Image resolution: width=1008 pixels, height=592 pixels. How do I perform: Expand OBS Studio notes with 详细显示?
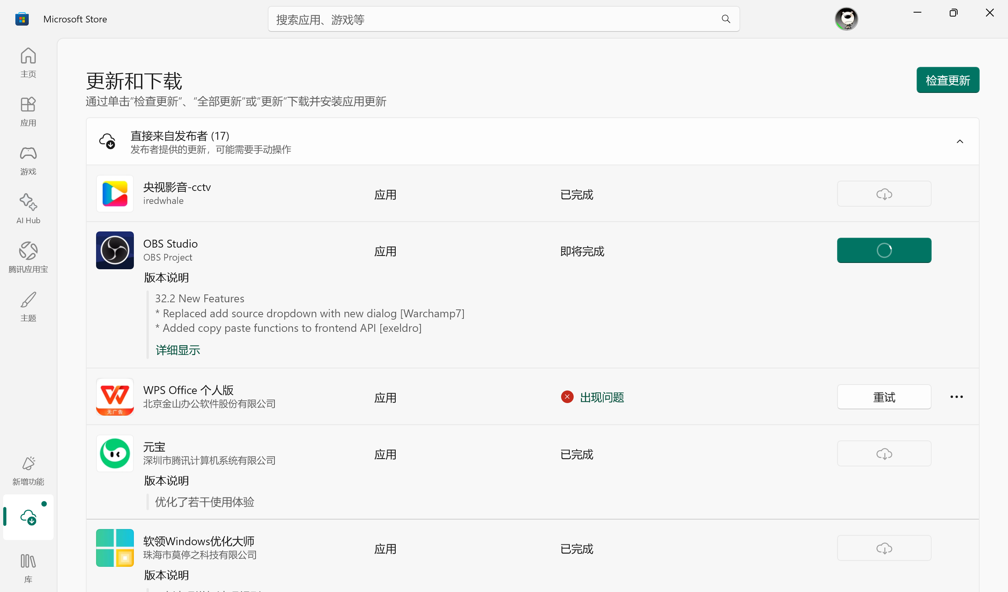178,350
